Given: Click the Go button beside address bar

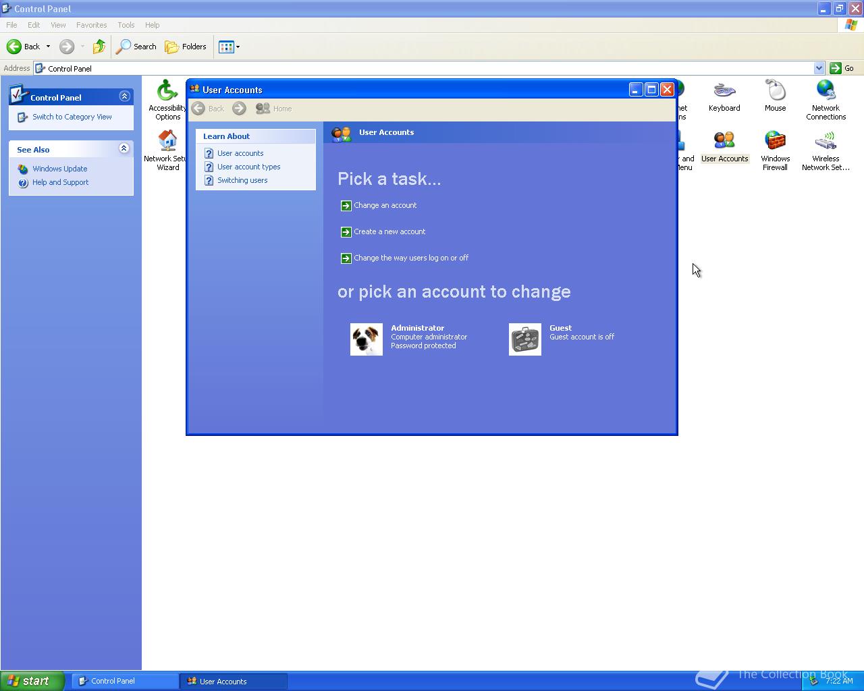Looking at the screenshot, I should pos(842,68).
